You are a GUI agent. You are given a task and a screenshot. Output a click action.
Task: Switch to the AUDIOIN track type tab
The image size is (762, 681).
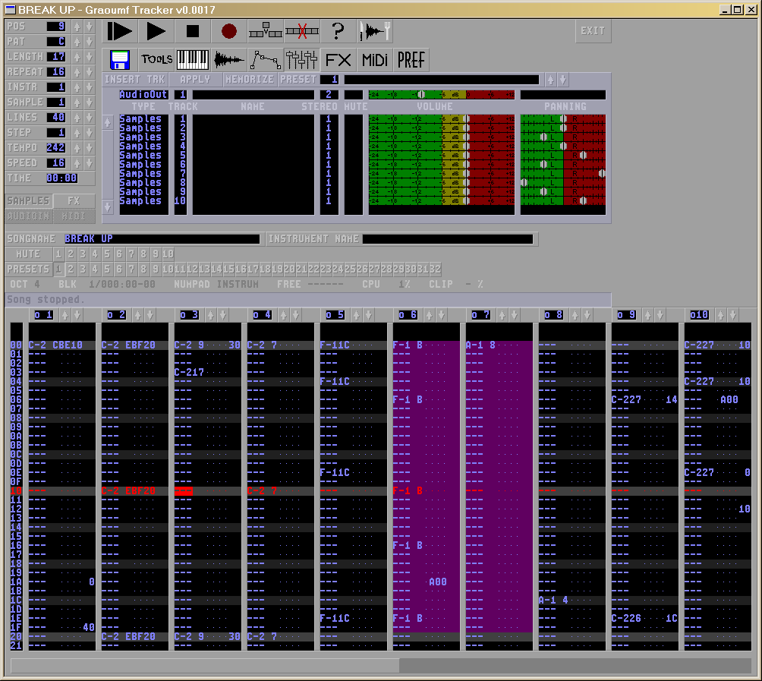click(29, 216)
